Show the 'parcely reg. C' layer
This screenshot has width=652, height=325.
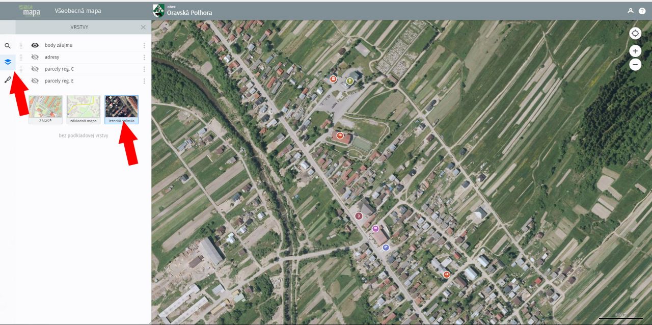point(35,69)
